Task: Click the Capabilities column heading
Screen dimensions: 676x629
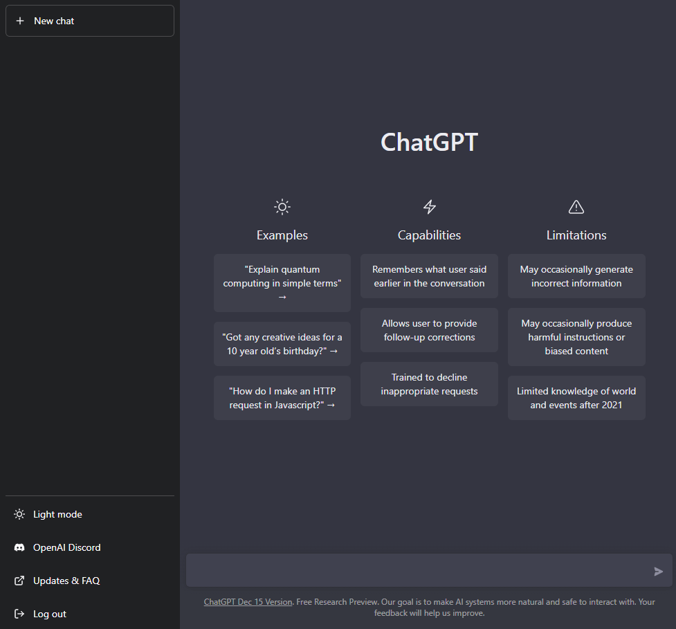Action: tap(429, 235)
